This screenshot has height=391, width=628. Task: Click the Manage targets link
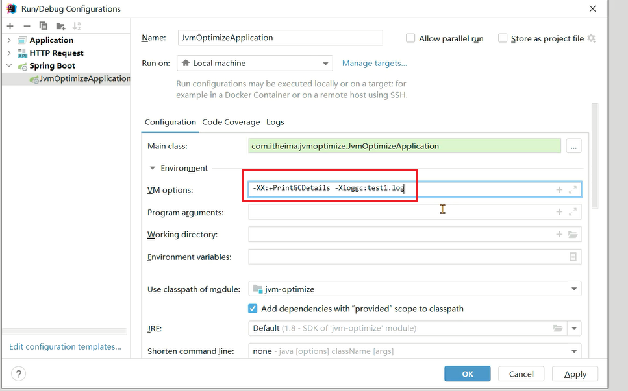point(374,64)
